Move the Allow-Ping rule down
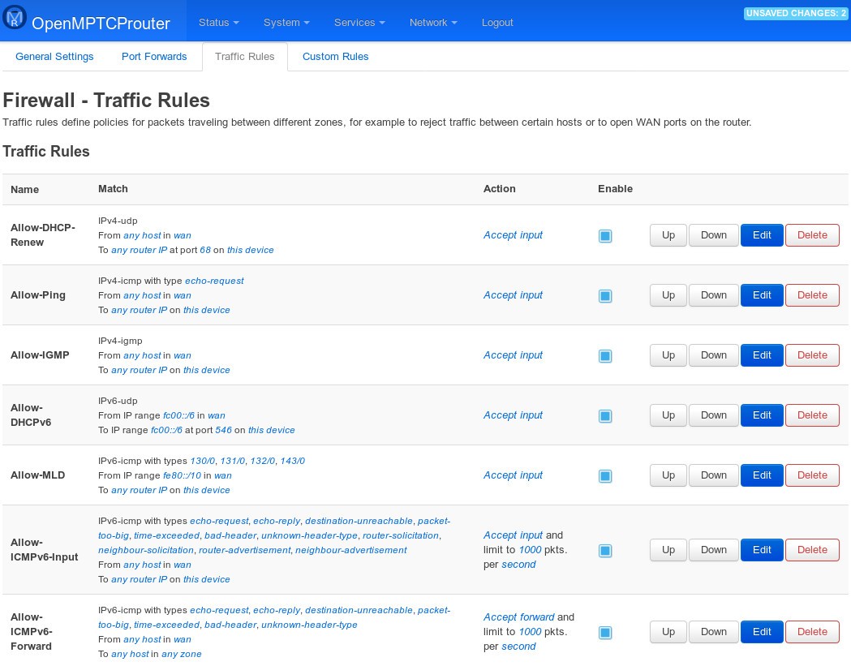Image resolution: width=851 pixels, height=666 pixels. [713, 295]
